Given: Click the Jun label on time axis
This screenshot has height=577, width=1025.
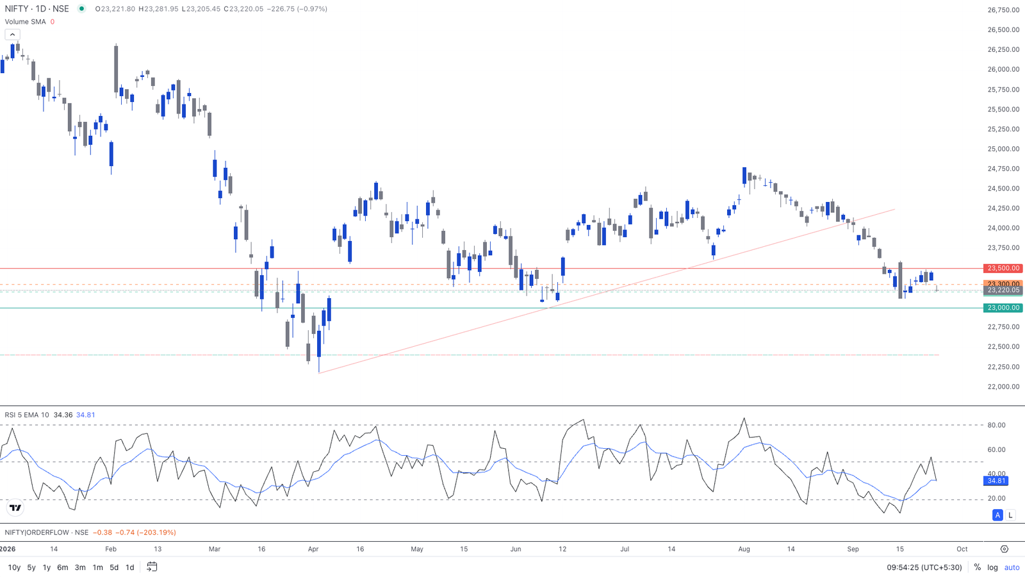Looking at the screenshot, I should pos(516,549).
